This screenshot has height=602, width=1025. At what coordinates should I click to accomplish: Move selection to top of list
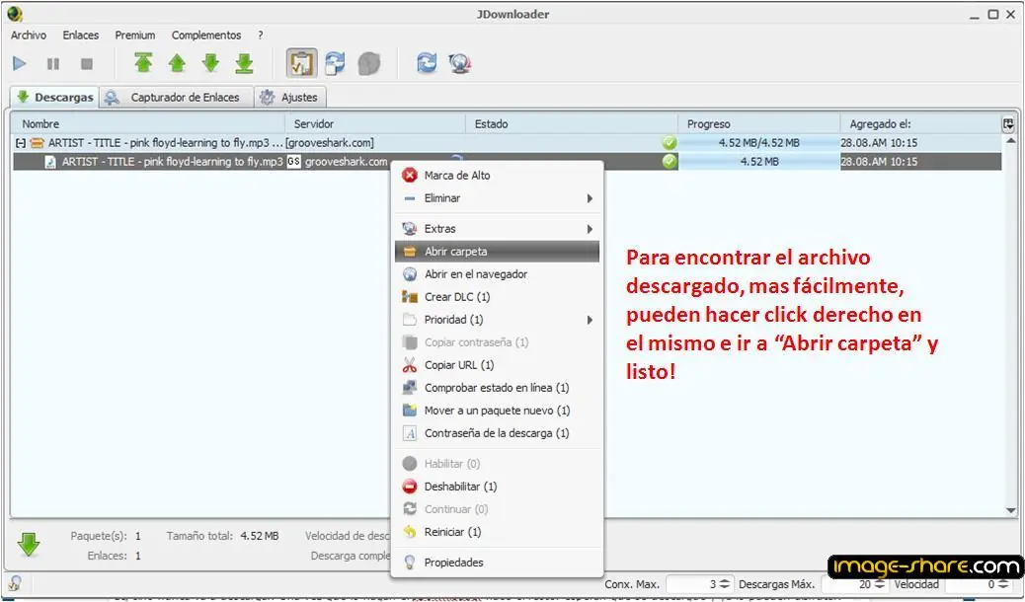(x=143, y=63)
